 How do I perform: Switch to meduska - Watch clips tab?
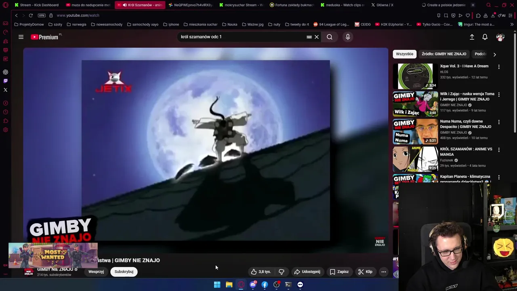343,5
